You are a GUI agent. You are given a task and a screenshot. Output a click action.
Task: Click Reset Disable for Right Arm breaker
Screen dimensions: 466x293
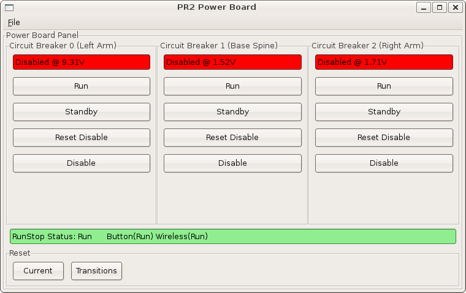(x=384, y=138)
